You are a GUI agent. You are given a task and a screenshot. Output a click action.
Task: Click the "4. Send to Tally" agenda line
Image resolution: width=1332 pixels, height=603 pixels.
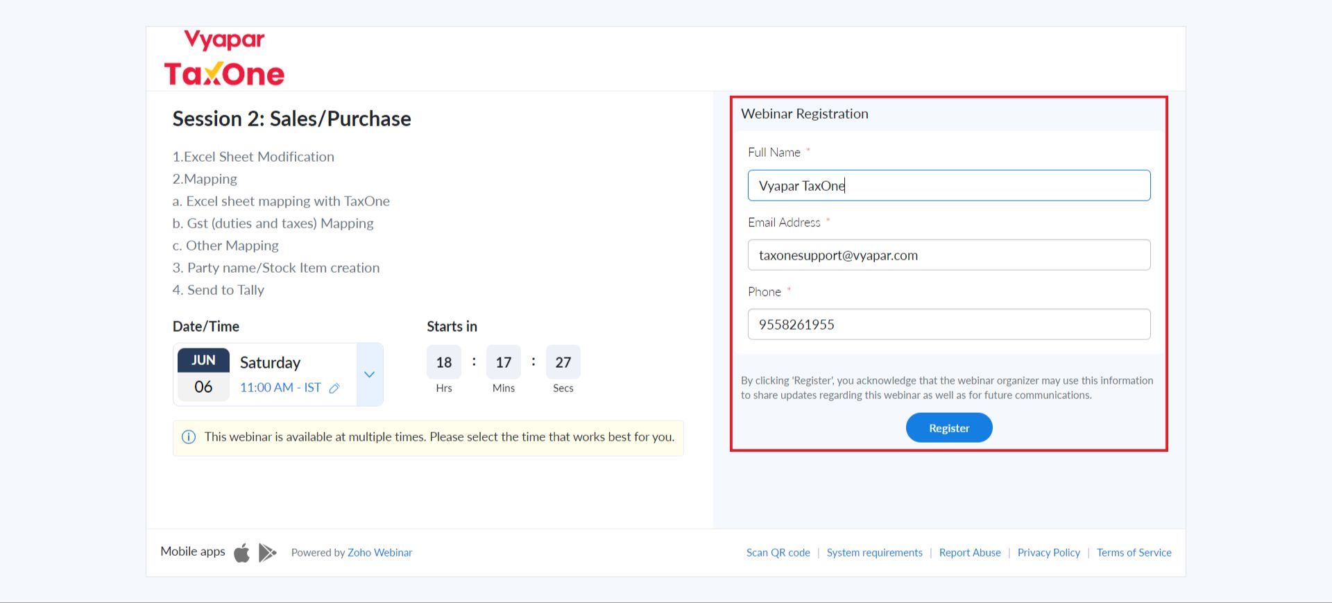click(x=219, y=290)
